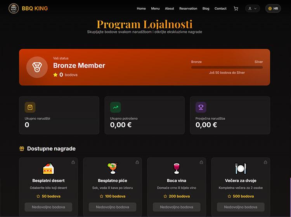The image size is (291, 217).
Task: Click the cake icon for Besplatni desert
Action: (x=48, y=168)
